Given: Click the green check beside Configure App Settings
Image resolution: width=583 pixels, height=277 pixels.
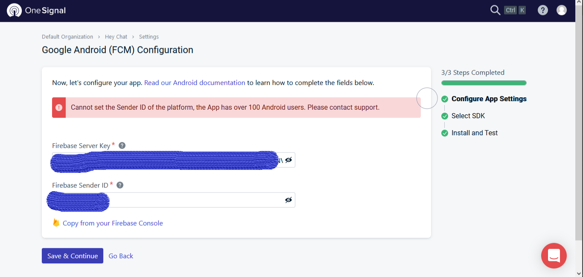Looking at the screenshot, I should (x=445, y=99).
